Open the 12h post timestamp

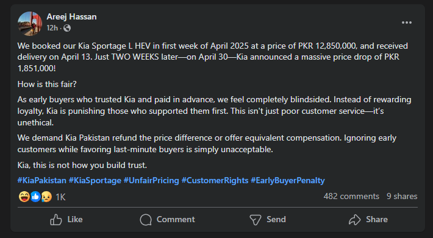(x=52, y=28)
